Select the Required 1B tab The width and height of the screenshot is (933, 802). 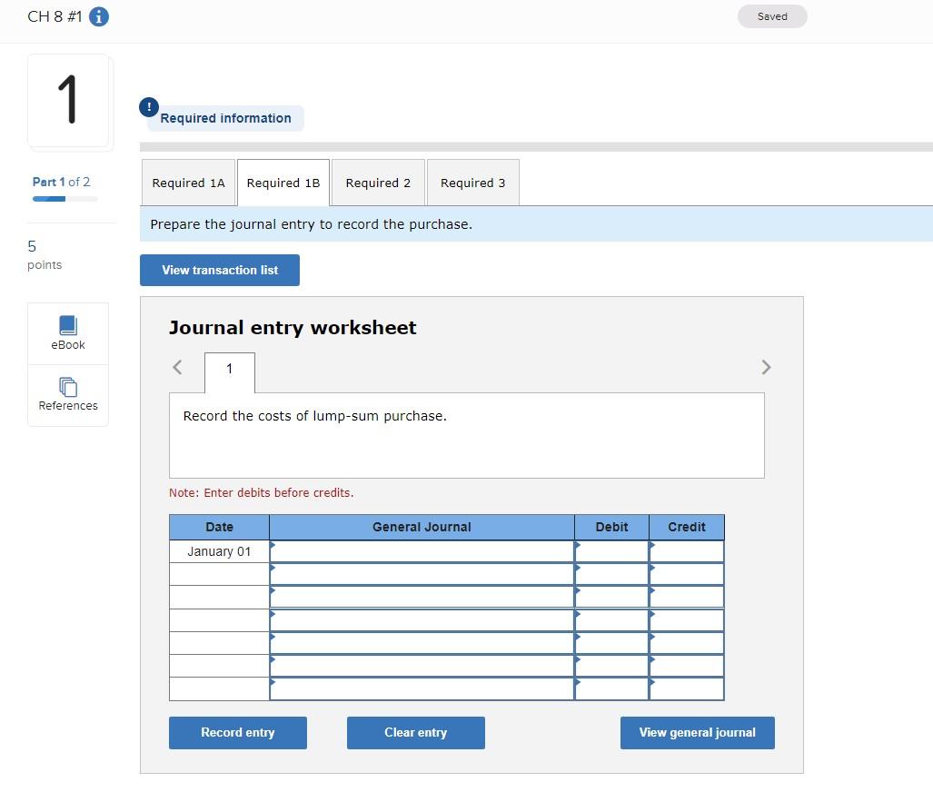pyautogui.click(x=283, y=183)
